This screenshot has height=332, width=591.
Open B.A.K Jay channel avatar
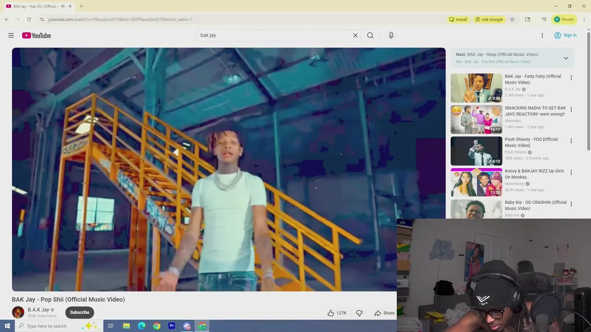(18, 312)
